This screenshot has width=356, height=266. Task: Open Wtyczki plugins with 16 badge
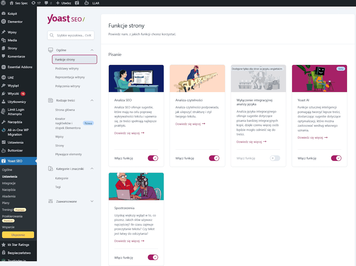click(14, 94)
